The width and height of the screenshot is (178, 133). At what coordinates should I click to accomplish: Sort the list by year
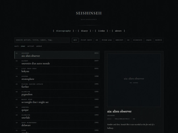(x=23, y=46)
